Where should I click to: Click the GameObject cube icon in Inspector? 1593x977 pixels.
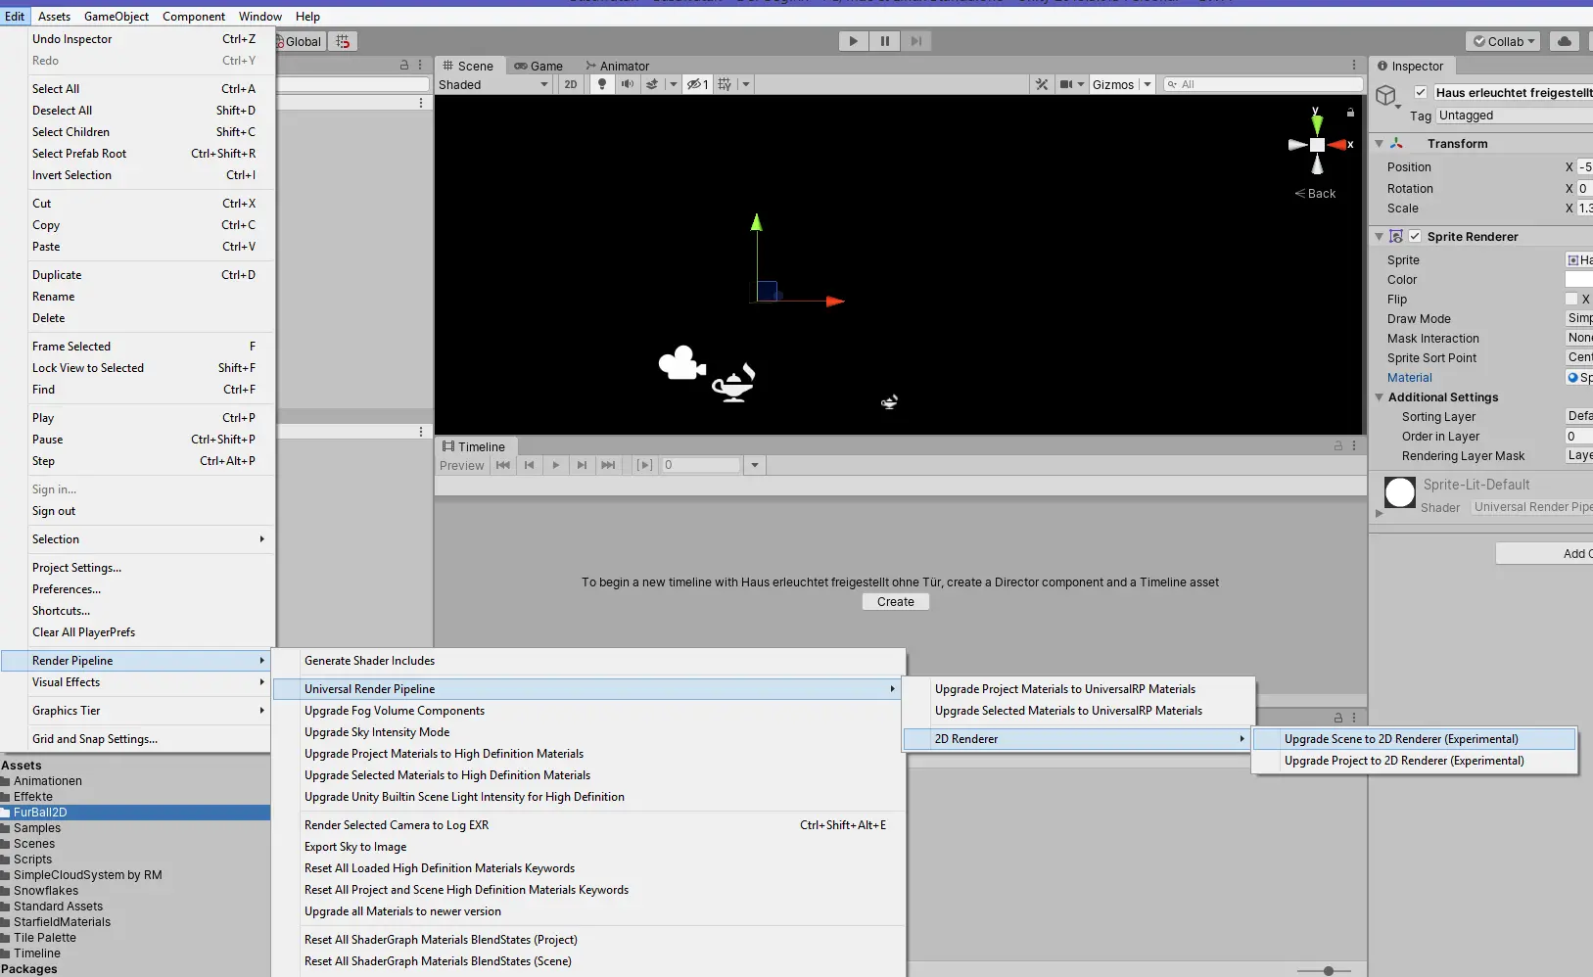1385,96
